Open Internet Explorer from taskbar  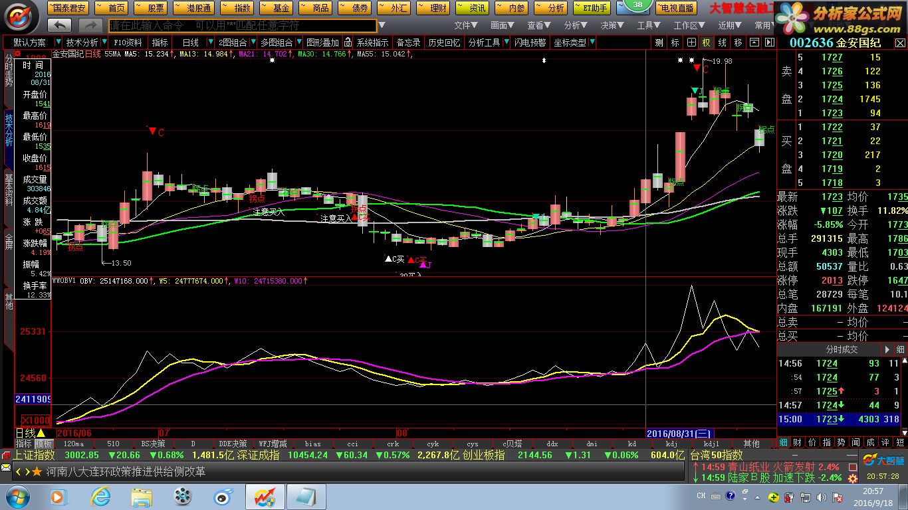point(100,496)
